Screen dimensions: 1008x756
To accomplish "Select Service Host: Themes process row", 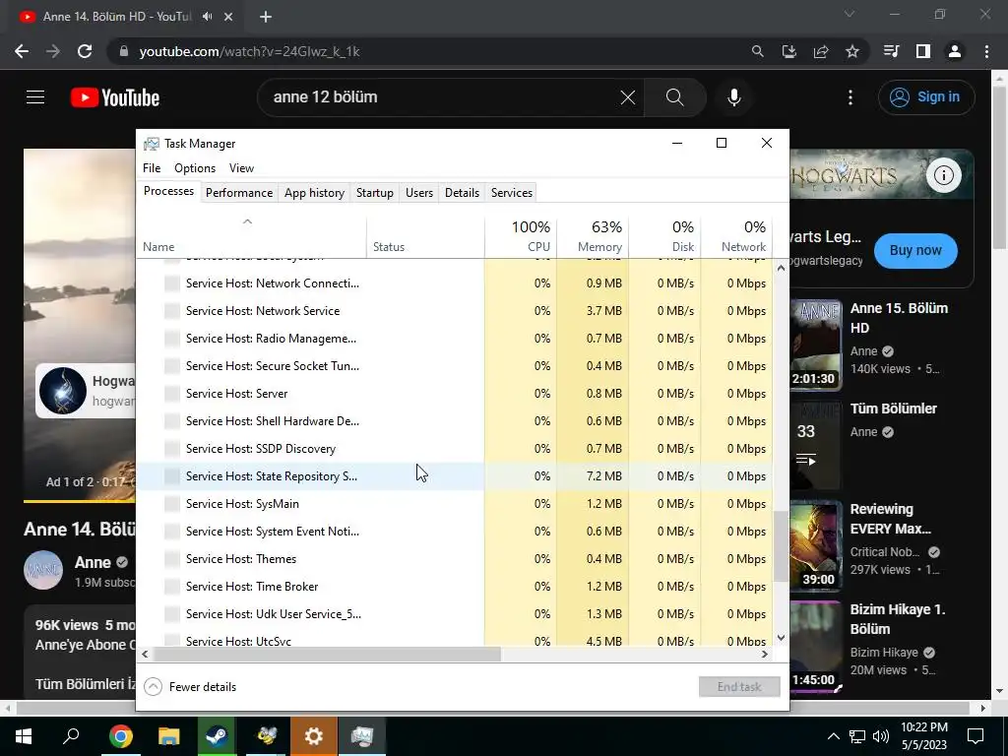I will click(455, 559).
